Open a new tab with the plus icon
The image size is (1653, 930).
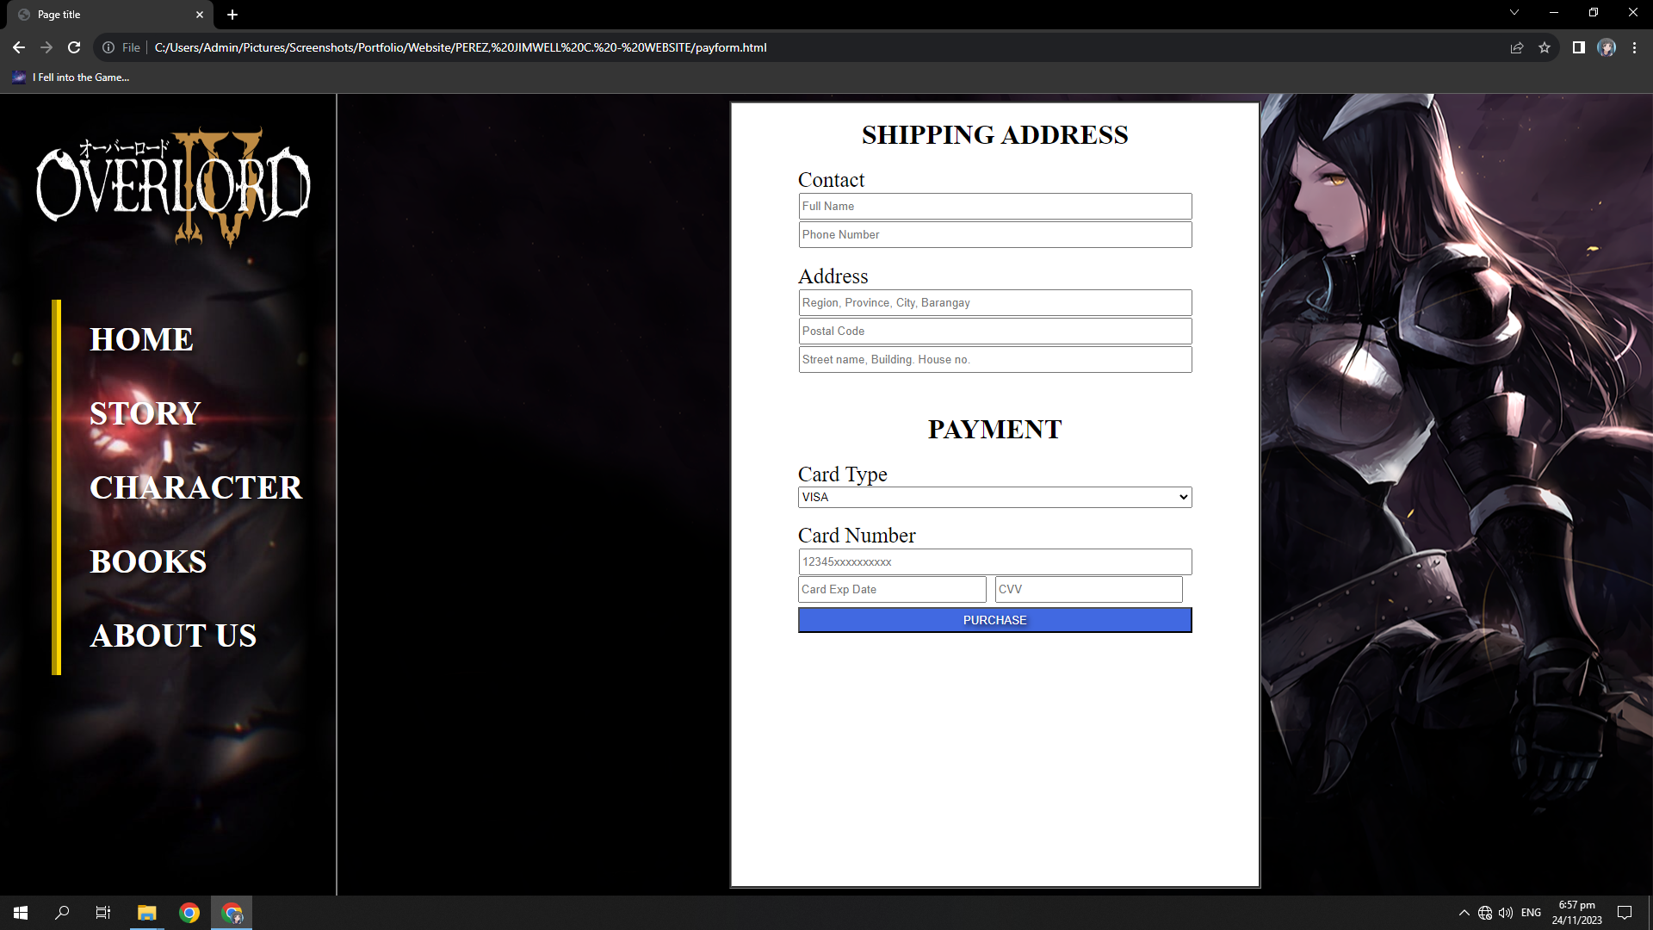232,15
